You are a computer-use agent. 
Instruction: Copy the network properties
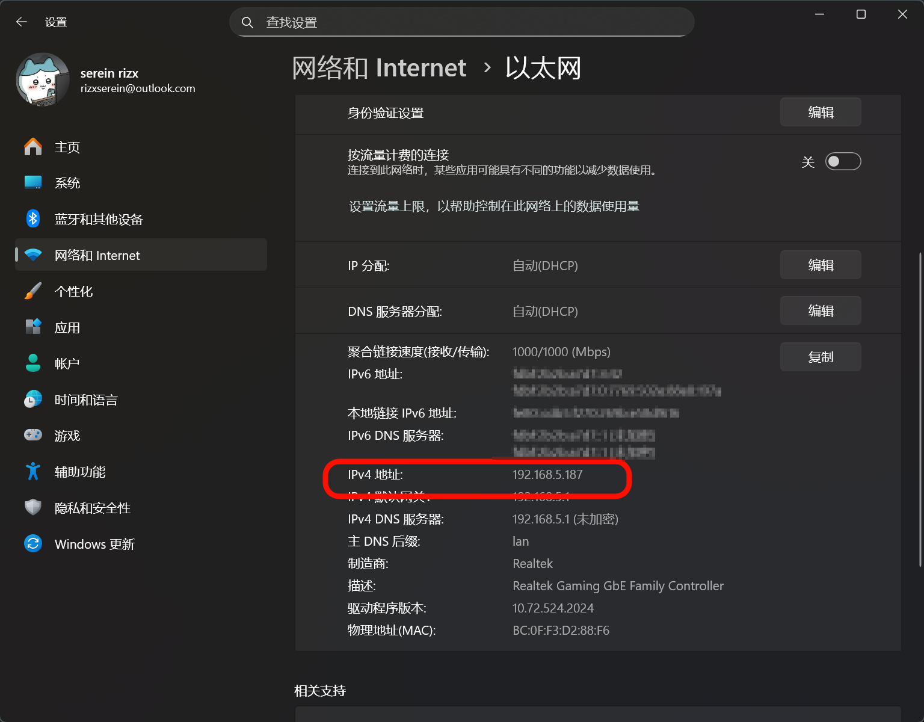[820, 357]
